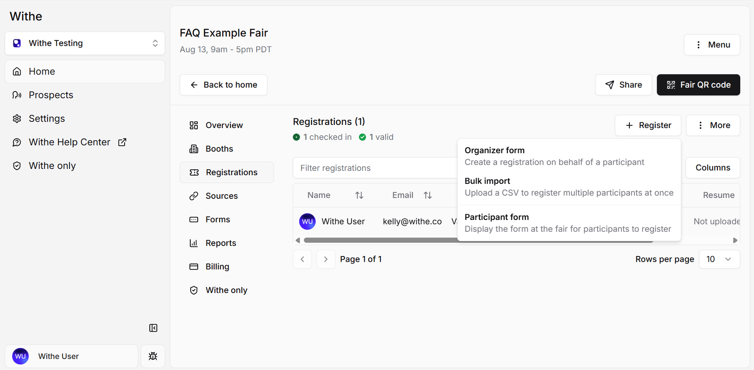Click the paper plane icon on Share
Screen dimensions: 754x370
(610, 85)
